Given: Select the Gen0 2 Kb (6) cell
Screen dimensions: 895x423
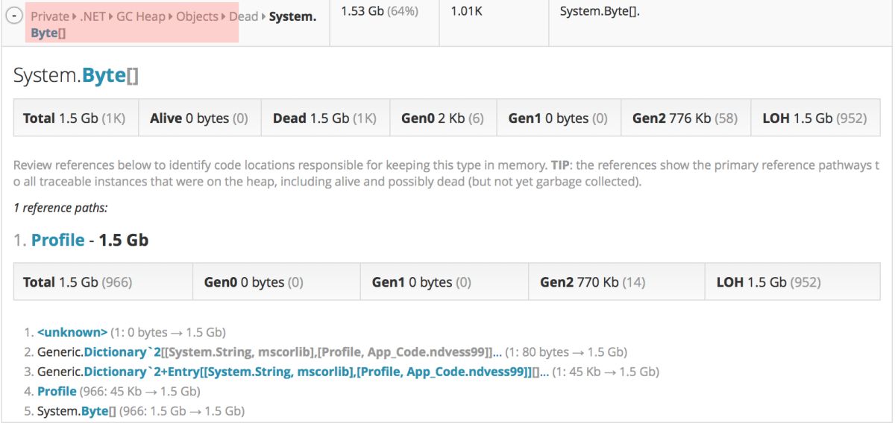Looking at the screenshot, I should (x=442, y=118).
